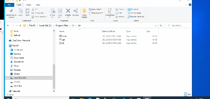This screenshot has height=99, width=210.
Task: Create a New folder
Action: (85, 13)
